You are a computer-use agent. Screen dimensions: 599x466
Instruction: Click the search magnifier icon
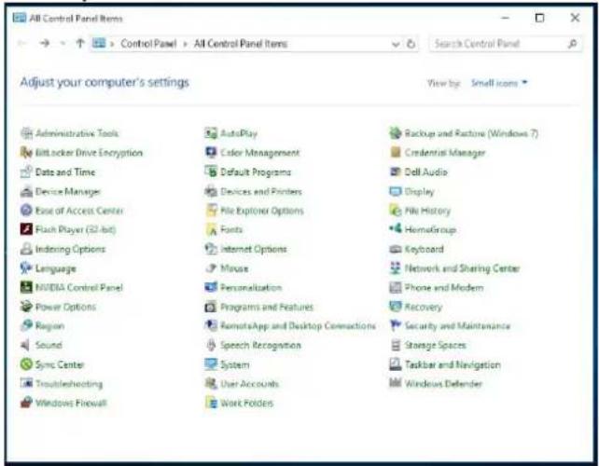(x=572, y=44)
